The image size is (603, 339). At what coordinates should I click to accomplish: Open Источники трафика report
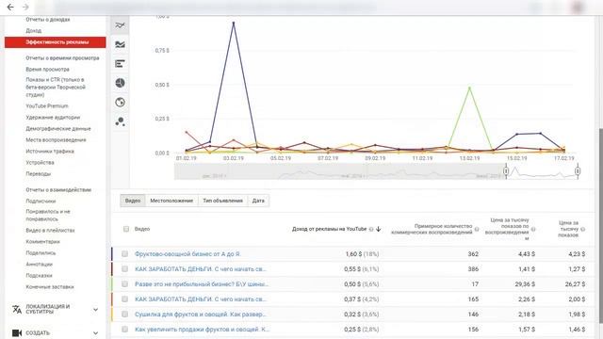click(50, 152)
